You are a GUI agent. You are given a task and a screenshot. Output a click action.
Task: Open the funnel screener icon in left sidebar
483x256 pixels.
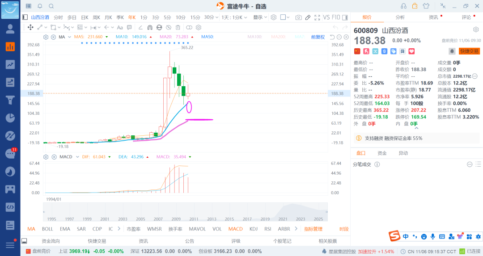(10, 100)
